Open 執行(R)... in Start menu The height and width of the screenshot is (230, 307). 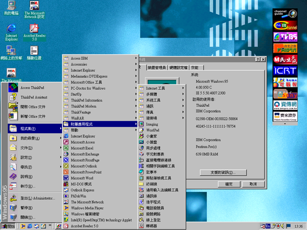(x=35, y=186)
